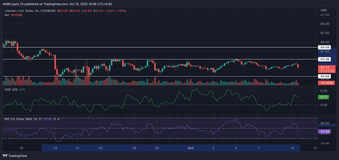Click the Vol 18.509K legend
Image resolution: width=339 pixels, height=160 pixels.
pos(13,15)
